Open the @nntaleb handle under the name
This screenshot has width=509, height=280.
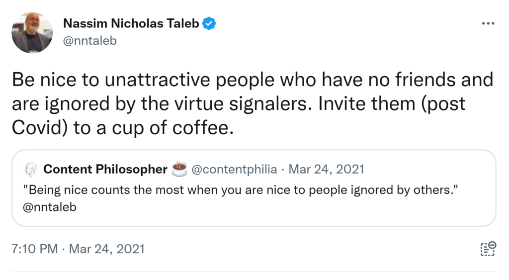click(89, 40)
